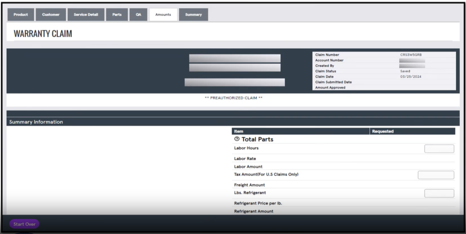Click into the Labor Hours input field

(439, 148)
